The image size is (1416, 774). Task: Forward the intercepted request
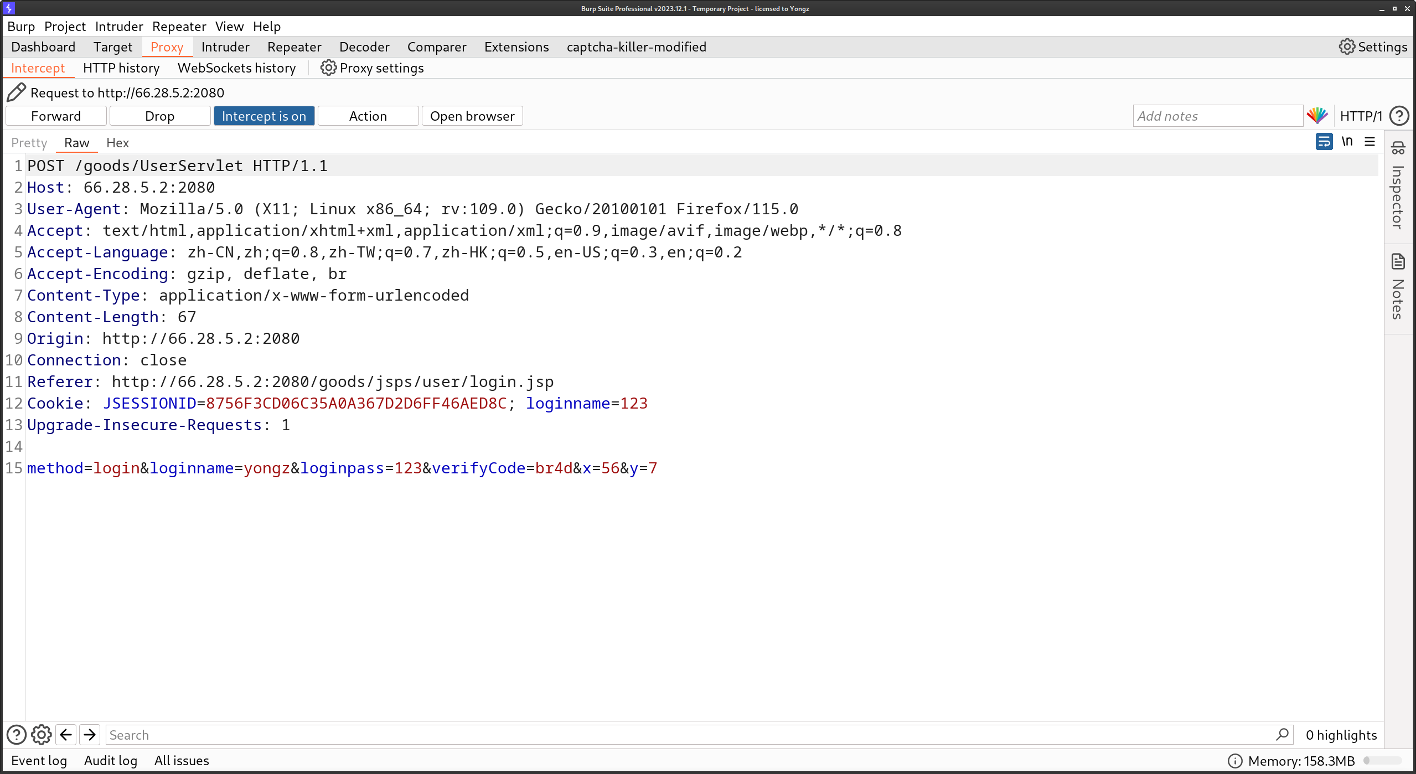click(56, 116)
